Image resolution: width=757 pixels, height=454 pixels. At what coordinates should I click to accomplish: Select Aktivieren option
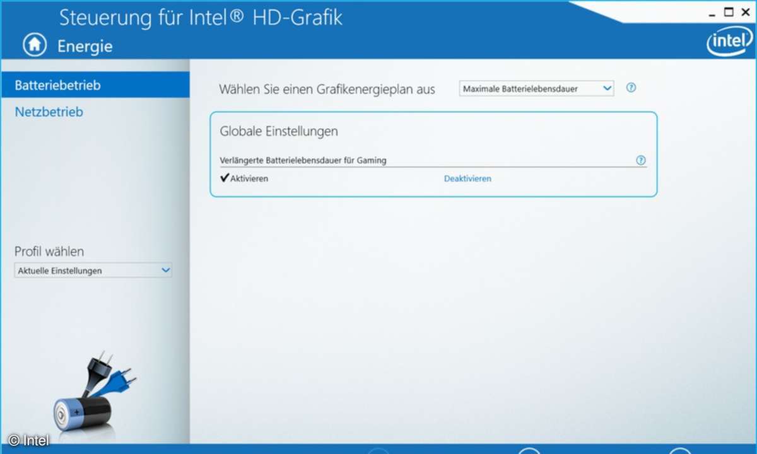point(244,178)
